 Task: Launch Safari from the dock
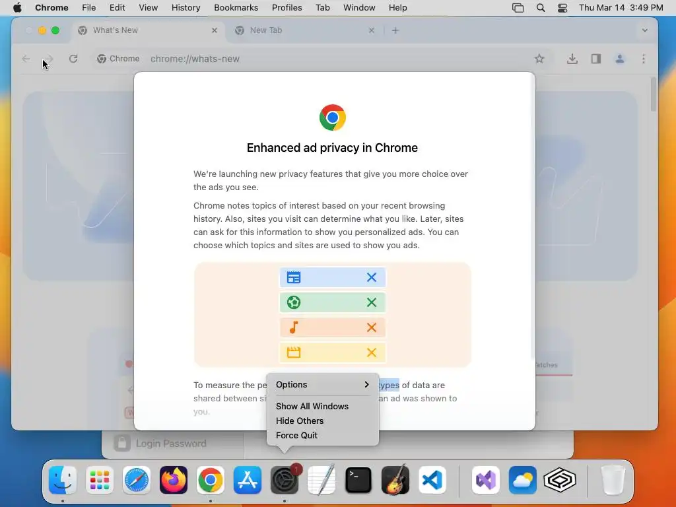137,479
